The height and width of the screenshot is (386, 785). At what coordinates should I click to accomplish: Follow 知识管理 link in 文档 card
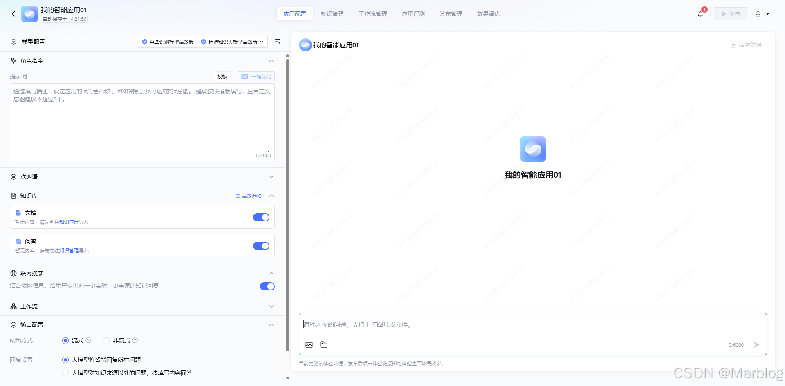click(x=69, y=222)
